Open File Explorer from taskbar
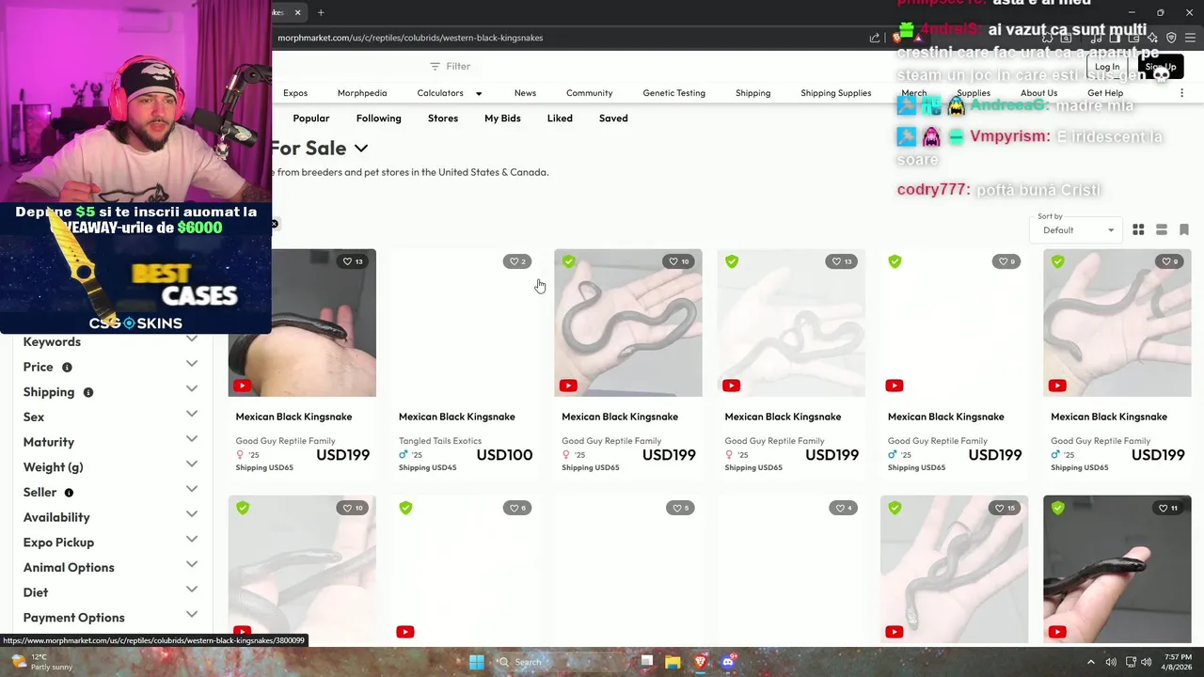Viewport: 1204px width, 677px height. (673, 662)
